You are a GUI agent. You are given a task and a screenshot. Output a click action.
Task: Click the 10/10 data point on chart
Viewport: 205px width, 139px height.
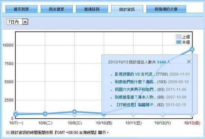coord(104,114)
